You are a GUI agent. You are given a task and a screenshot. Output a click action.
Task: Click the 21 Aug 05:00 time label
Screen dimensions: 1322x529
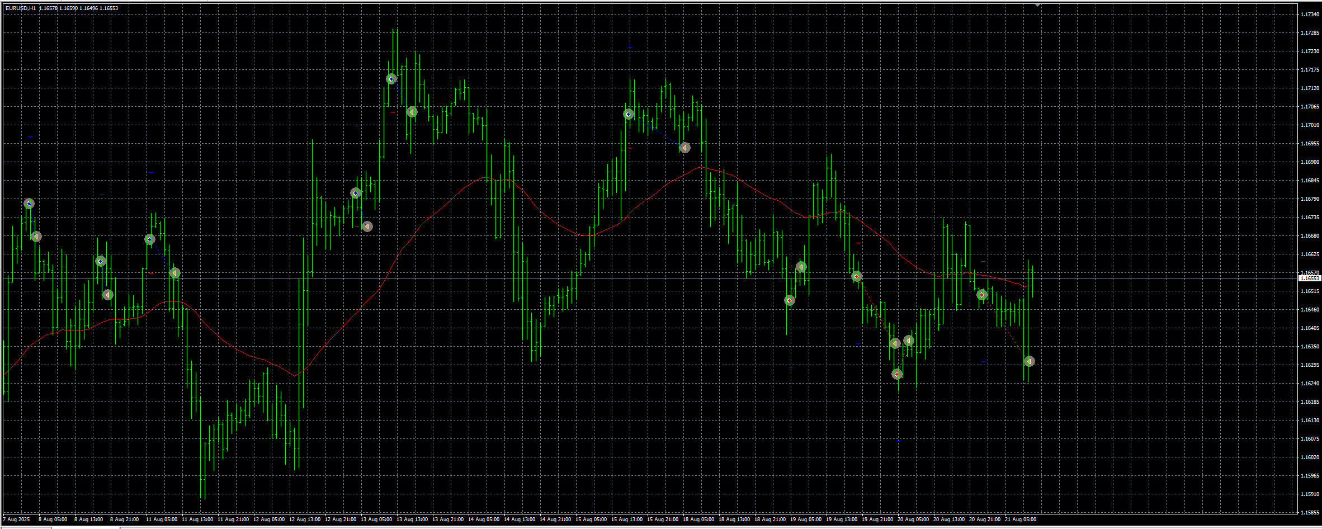(x=1021, y=519)
